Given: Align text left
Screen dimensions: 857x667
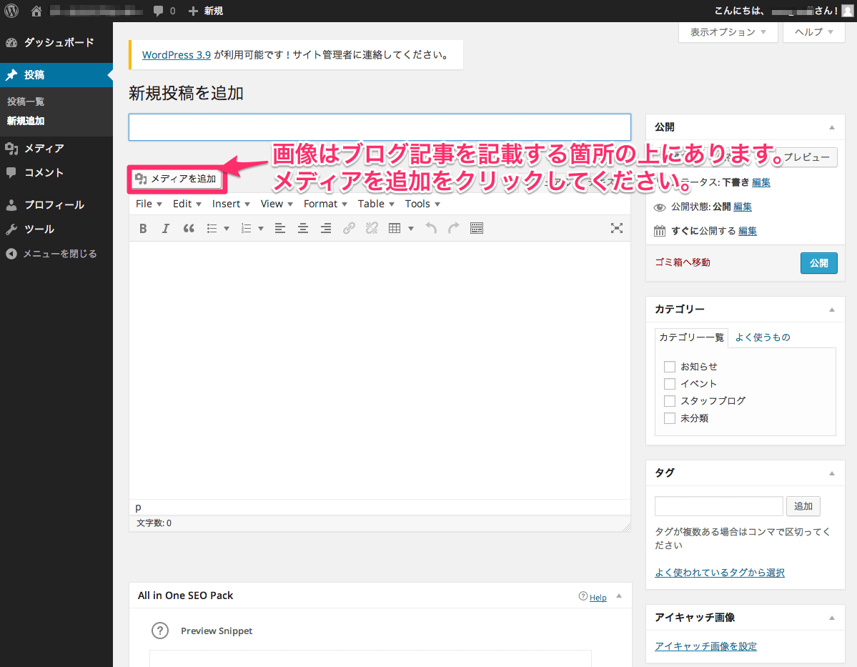Looking at the screenshot, I should pyautogui.click(x=280, y=229).
